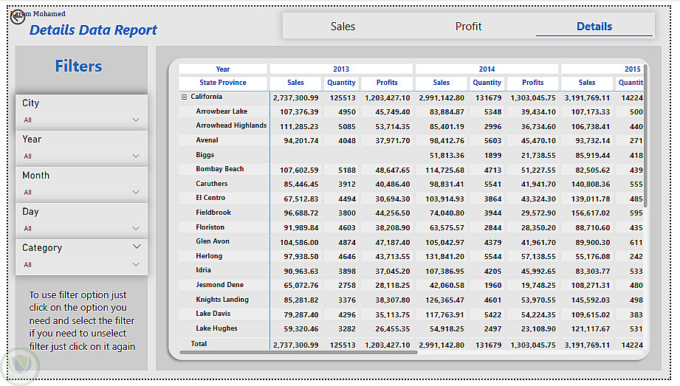
Task: Expand the Month filter dropdown
Action: pyautogui.click(x=136, y=192)
